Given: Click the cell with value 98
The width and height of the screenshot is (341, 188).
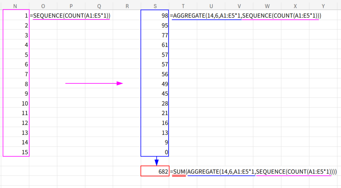Looking at the screenshot, I should (x=155, y=16).
